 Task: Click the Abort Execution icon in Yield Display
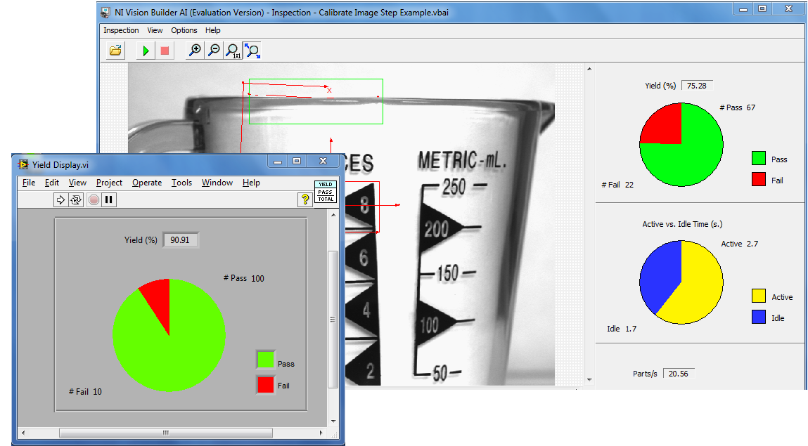point(94,199)
